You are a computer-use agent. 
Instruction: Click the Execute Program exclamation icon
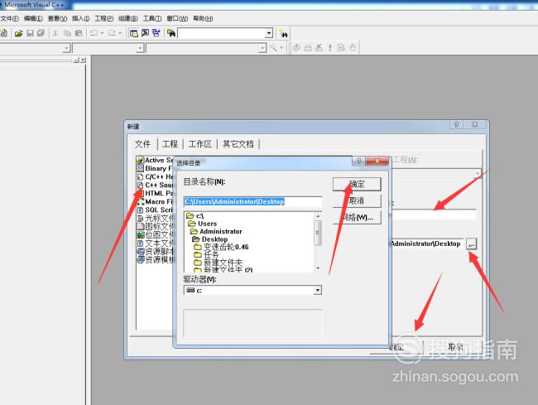[329, 48]
